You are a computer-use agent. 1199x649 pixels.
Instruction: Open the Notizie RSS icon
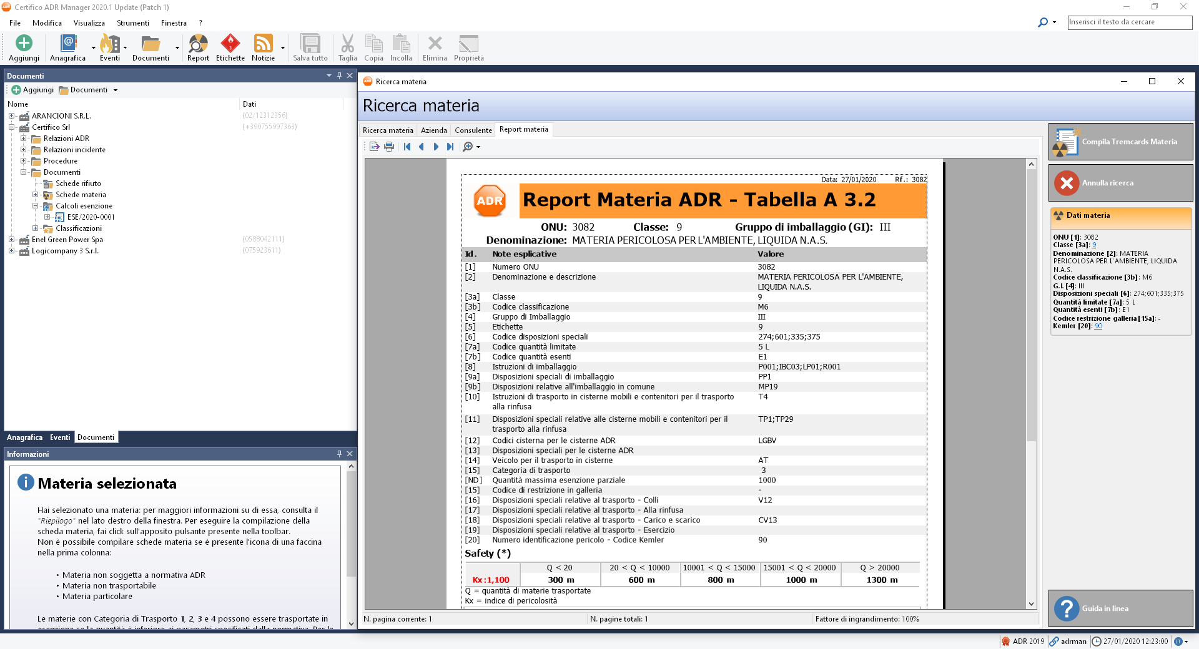point(263,47)
